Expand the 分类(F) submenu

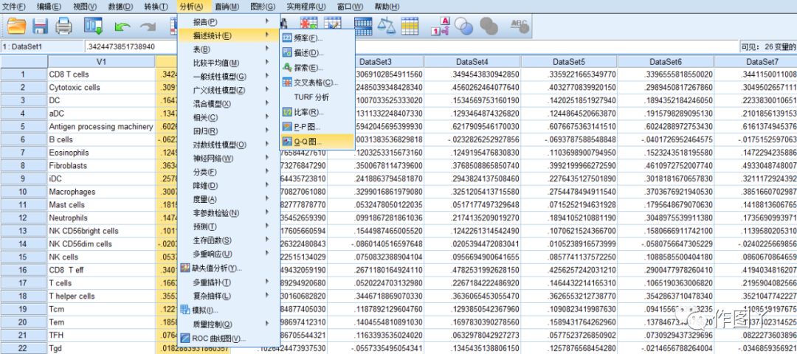coord(228,172)
